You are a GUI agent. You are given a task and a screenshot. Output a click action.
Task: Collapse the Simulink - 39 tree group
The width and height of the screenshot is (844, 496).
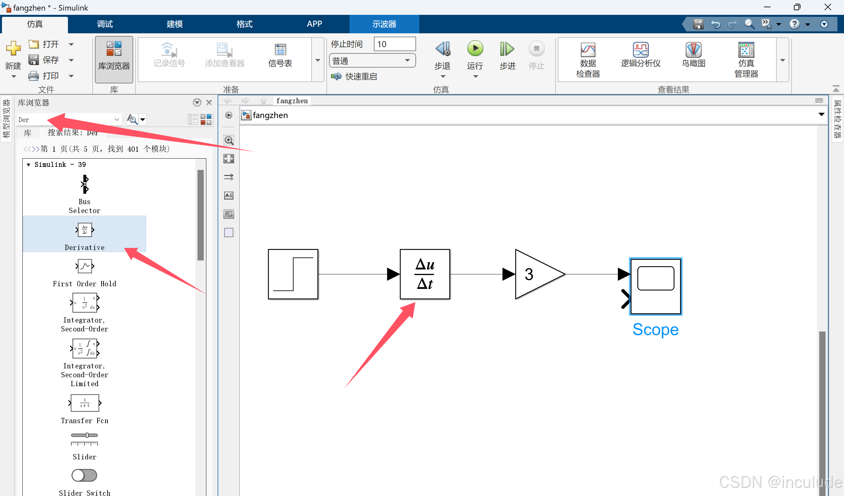28,165
